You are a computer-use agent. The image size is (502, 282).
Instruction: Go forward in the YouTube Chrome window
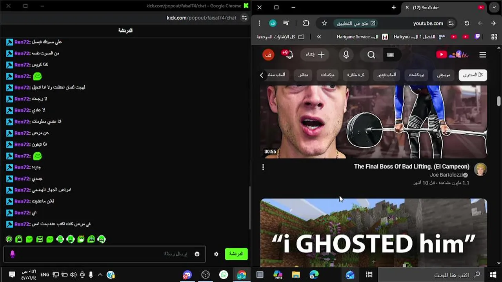click(480, 23)
